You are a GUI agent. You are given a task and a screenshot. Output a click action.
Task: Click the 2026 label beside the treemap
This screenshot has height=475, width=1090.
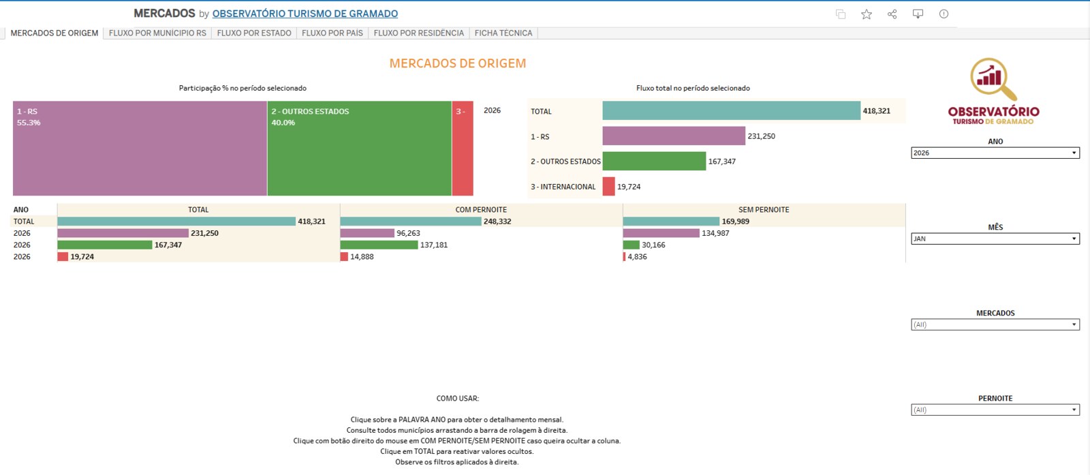492,110
